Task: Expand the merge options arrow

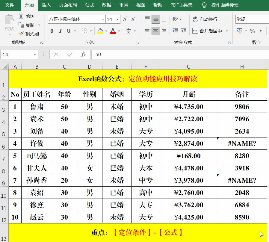Action: coord(227,31)
